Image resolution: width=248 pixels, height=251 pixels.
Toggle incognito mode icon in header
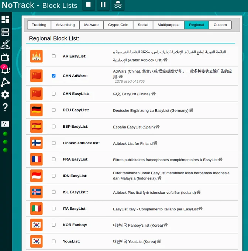[x=118, y=5]
